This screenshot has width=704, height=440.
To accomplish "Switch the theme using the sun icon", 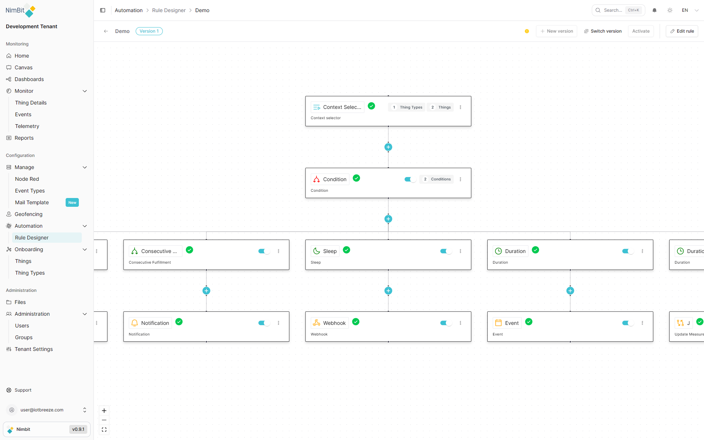I will [x=670, y=10].
